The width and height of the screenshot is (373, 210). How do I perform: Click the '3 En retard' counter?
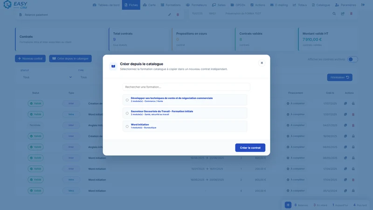click(x=320, y=205)
